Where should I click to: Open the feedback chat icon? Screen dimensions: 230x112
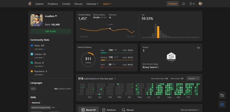point(222,104)
